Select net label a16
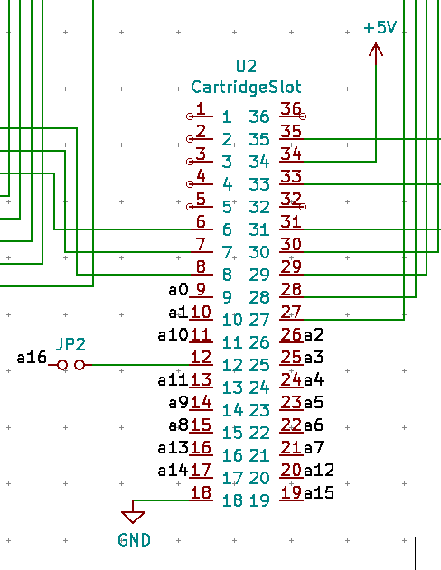 (32, 358)
